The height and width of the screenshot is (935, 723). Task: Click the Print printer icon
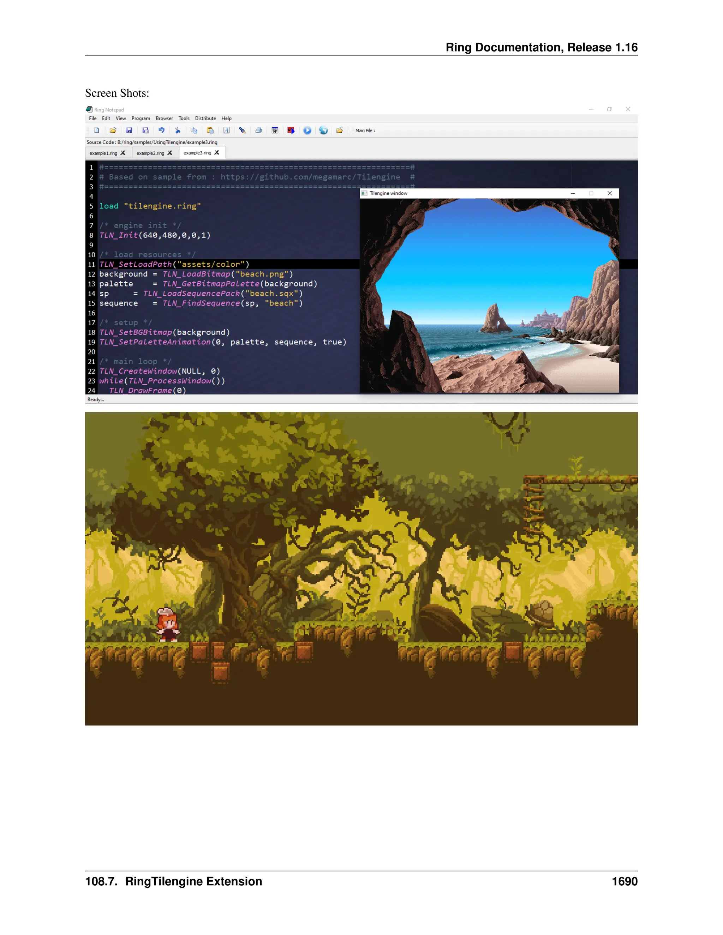coord(259,131)
